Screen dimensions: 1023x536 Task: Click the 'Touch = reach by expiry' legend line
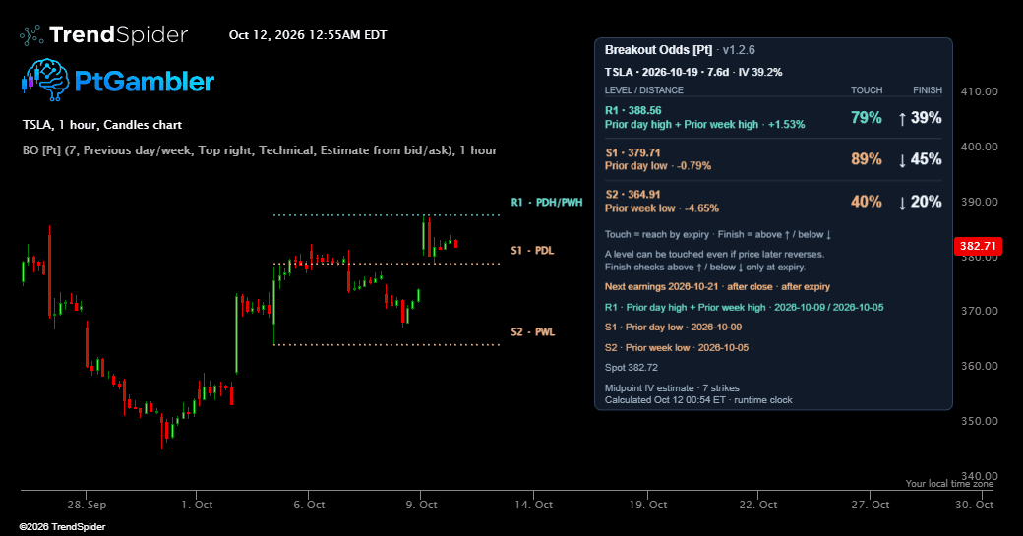[x=718, y=235]
